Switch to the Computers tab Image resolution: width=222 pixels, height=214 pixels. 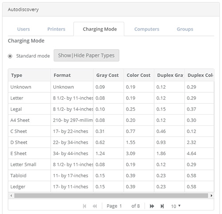tap(147, 29)
